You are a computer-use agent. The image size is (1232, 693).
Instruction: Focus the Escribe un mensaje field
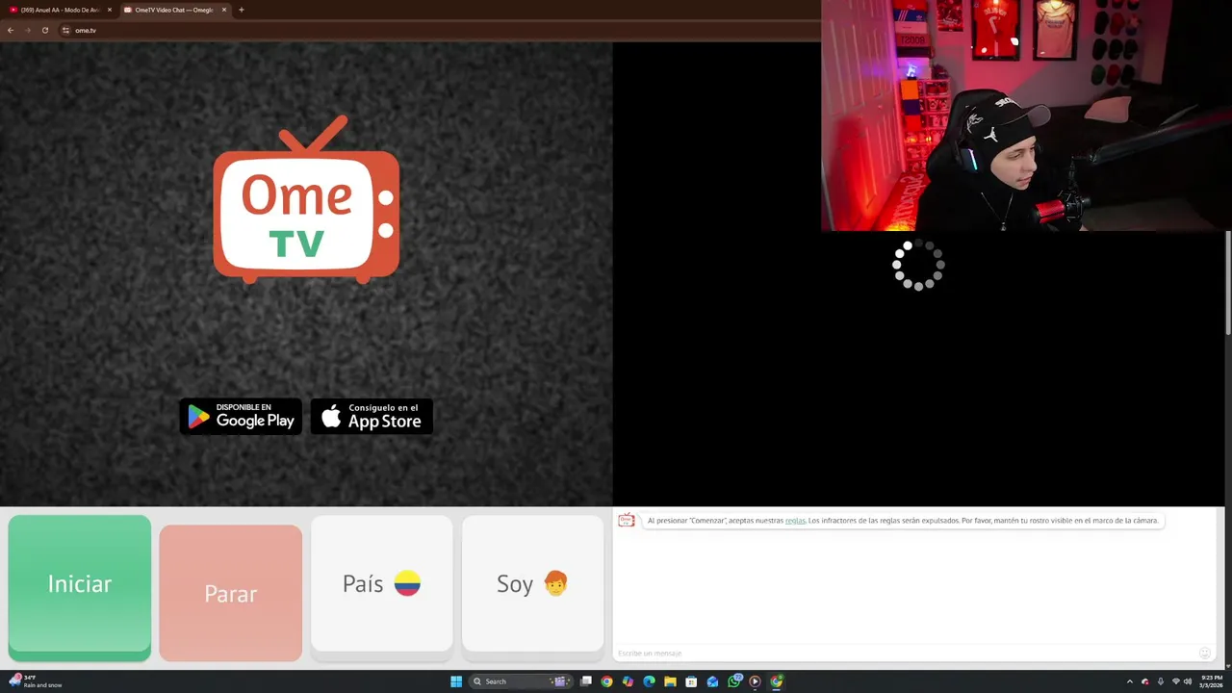point(905,654)
